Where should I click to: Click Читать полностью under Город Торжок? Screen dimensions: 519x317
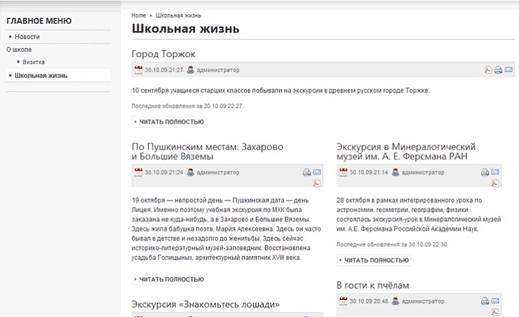[x=169, y=122]
